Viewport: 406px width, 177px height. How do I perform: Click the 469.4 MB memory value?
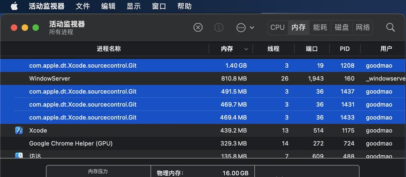234,117
